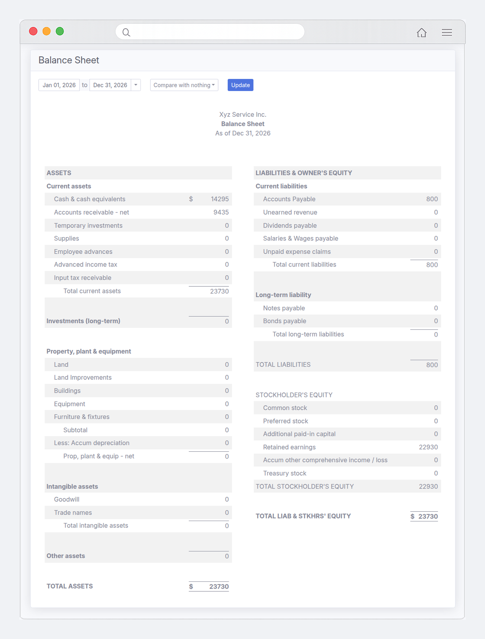Expand the Compare with nothing dropdown
485x639 pixels.
point(184,85)
